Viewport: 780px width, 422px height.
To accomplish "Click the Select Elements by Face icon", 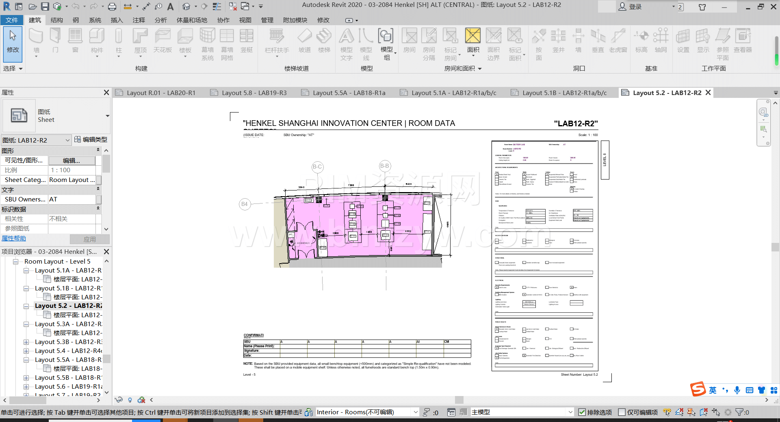I will pyautogui.click(x=704, y=412).
